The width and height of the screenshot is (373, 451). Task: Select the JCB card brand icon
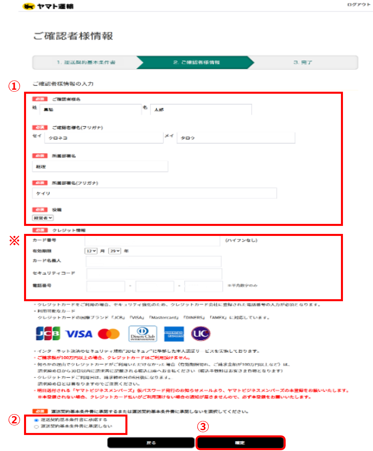tap(49, 332)
